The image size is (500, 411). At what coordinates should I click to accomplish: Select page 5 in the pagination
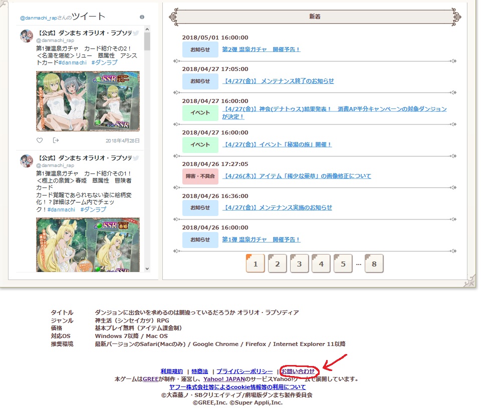click(343, 263)
